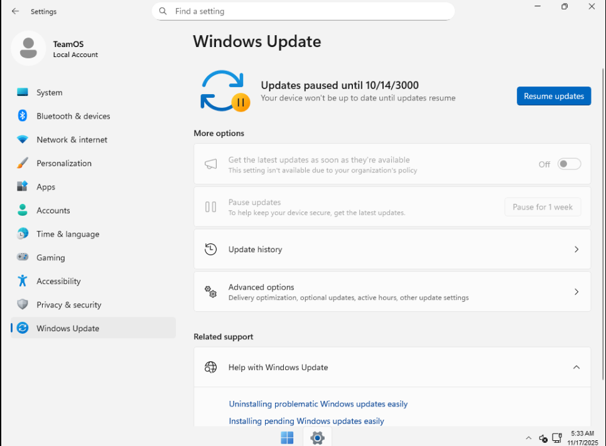This screenshot has width=606, height=446.
Task: Open Time & language settings
Action: [x=93, y=233]
